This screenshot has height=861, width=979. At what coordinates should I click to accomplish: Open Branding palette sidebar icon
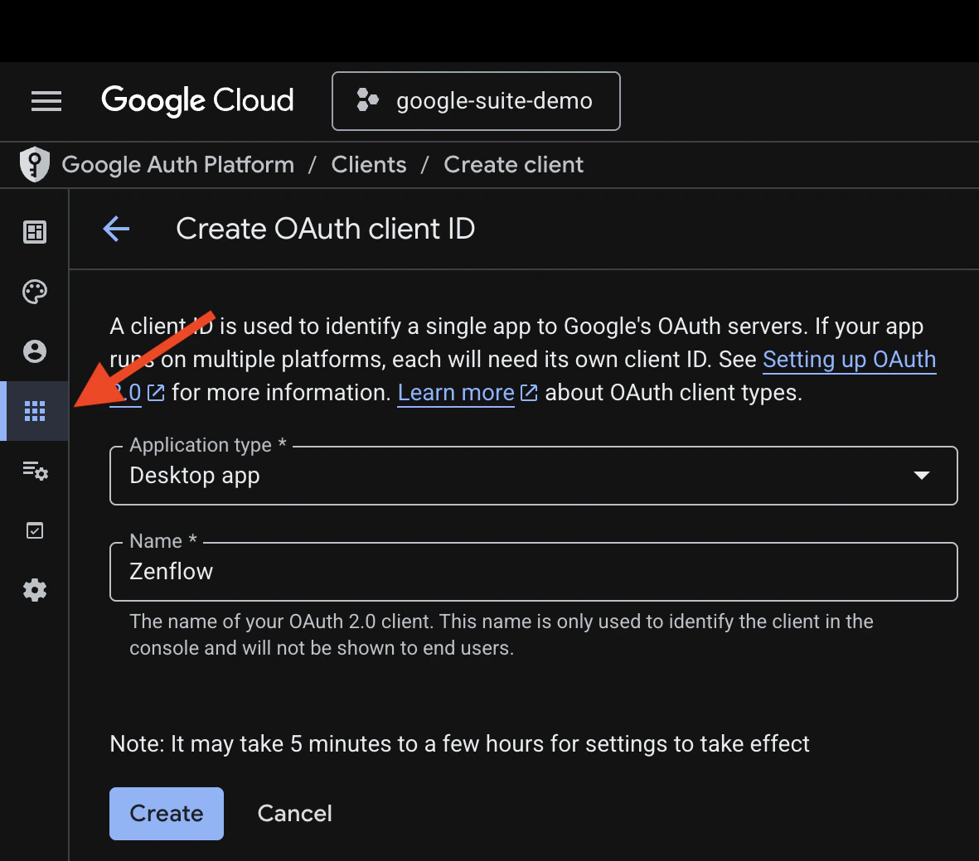tap(35, 292)
